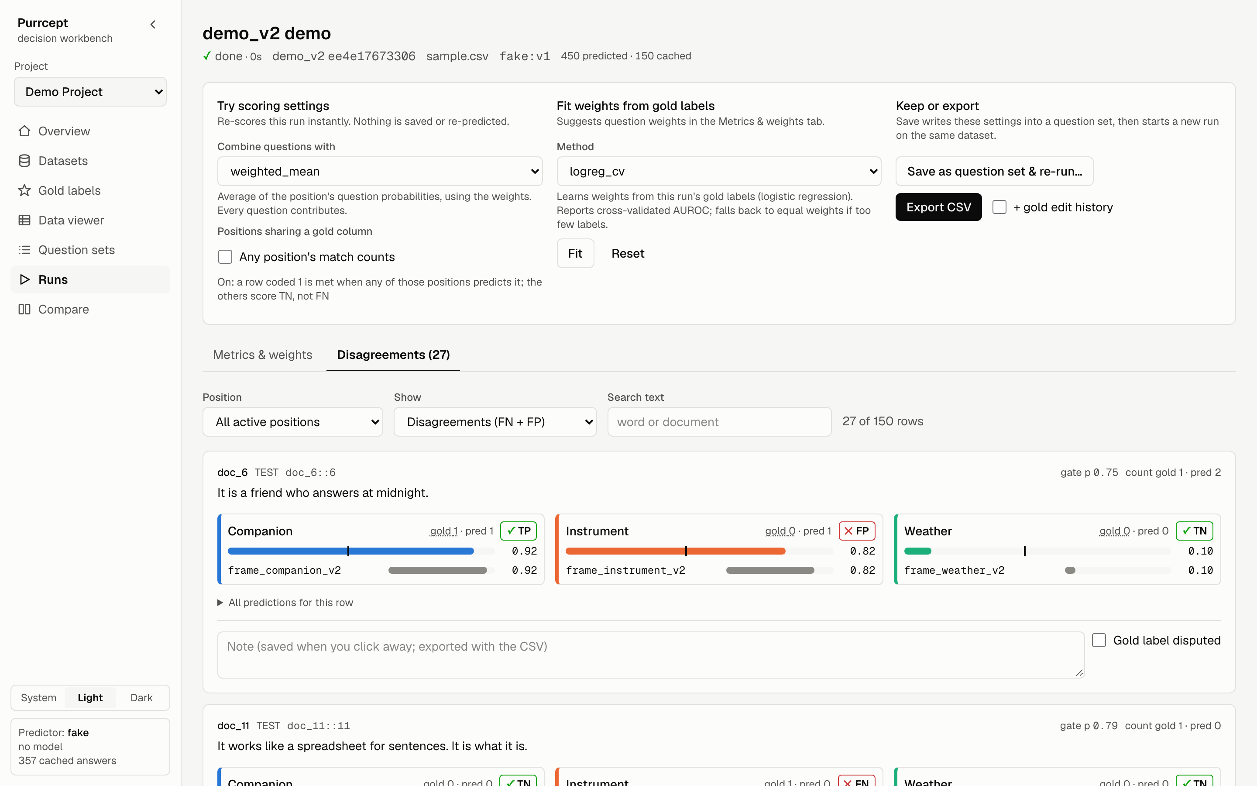Click the doc_6 note text area
Image resolution: width=1257 pixels, height=786 pixels.
650,655
